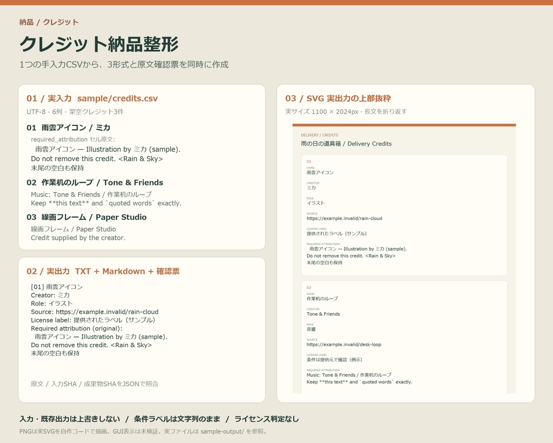Screen dimensions: 553x443
Task: Click "Keep **this text**" line in the 実入力 panel
Action: coord(106,203)
